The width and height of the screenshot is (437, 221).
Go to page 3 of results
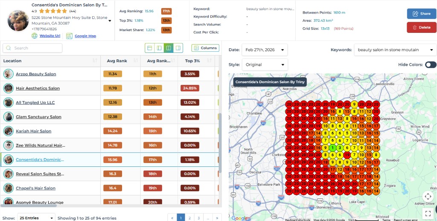coord(199,218)
